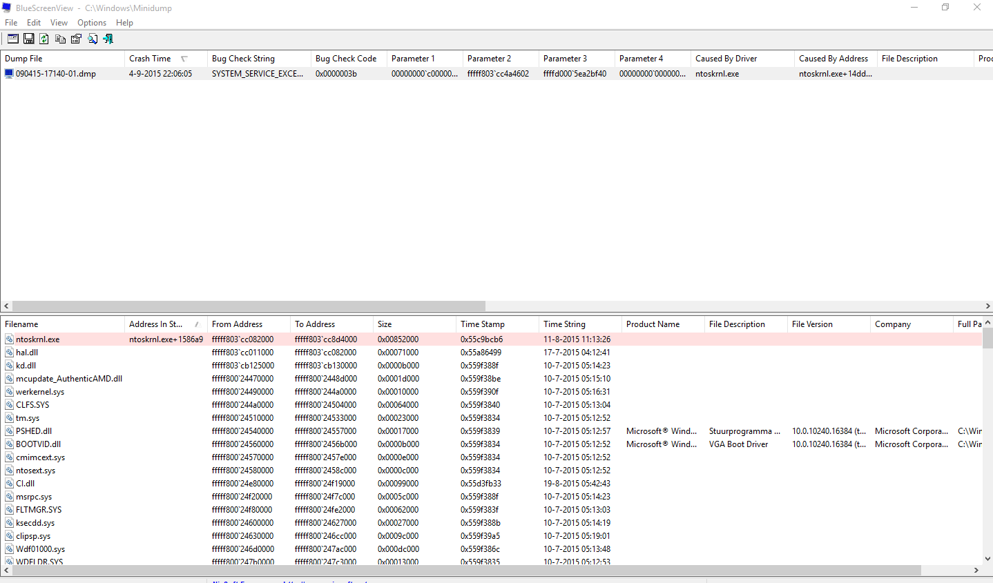Click the driver list's up scroll arrow
Screen dimensions: 993x583
pyautogui.click(x=987, y=322)
